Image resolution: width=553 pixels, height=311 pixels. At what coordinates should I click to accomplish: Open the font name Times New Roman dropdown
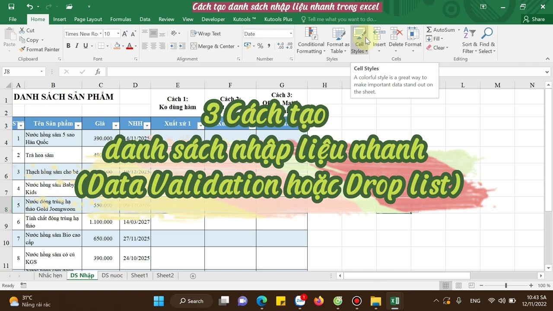point(100,34)
